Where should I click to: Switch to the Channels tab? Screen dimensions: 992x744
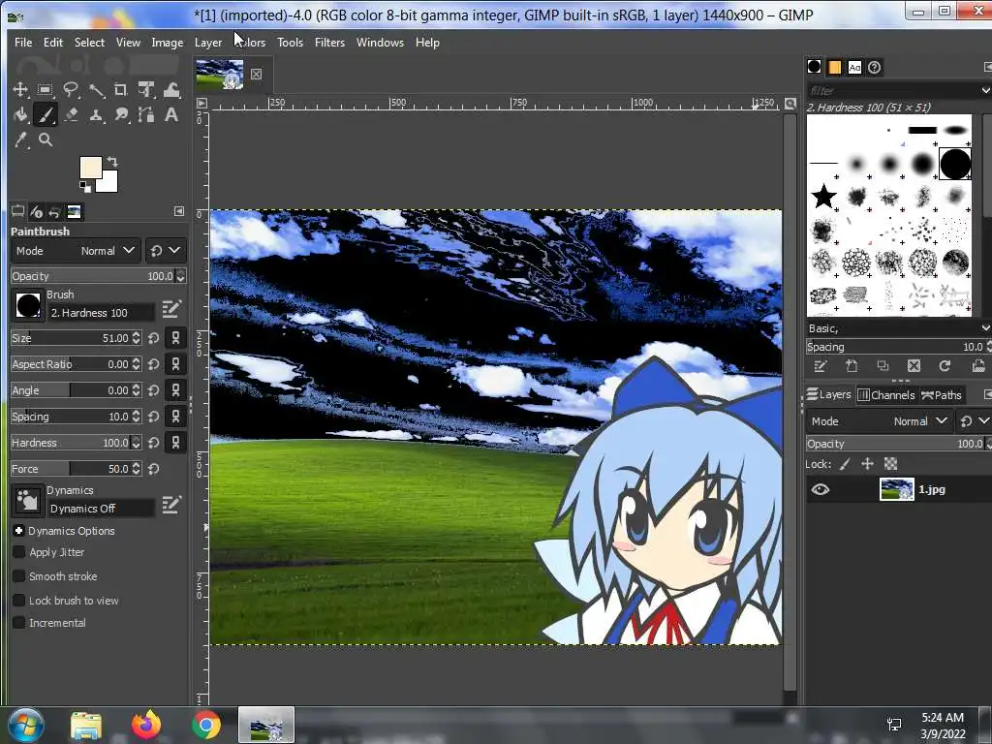point(885,395)
